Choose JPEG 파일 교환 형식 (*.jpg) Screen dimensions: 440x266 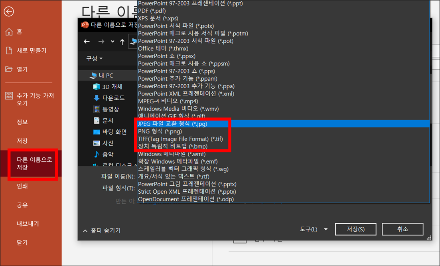click(x=283, y=123)
